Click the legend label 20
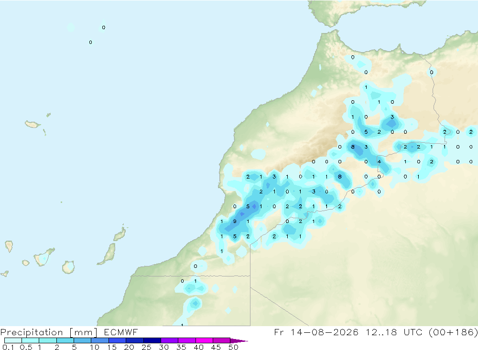This screenshot has height=350, width=478. [129, 347]
